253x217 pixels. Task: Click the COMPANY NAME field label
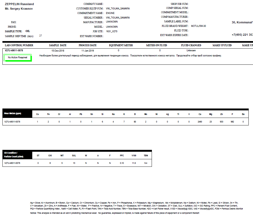click(x=93, y=4)
